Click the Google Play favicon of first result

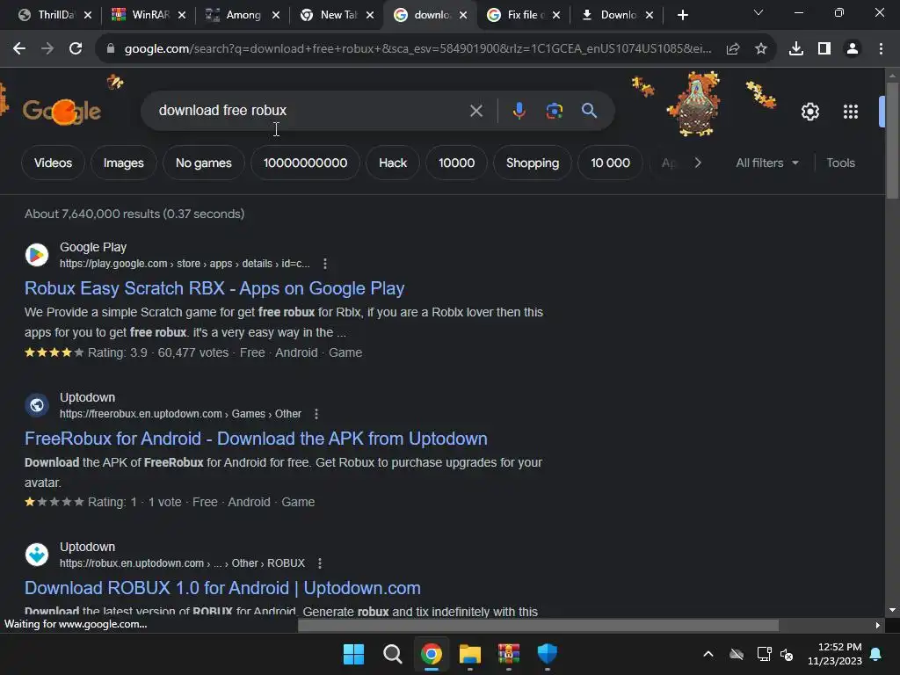coord(37,255)
